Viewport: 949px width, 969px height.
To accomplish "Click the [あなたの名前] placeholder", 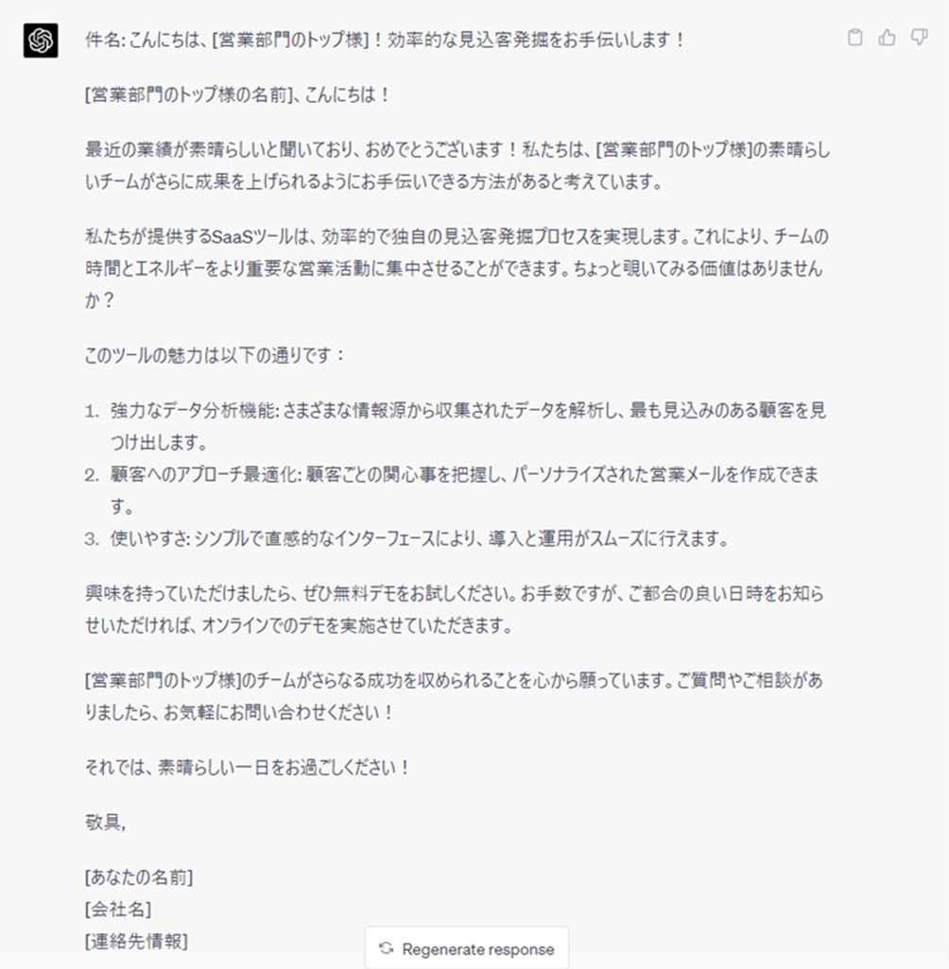I will 139,877.
